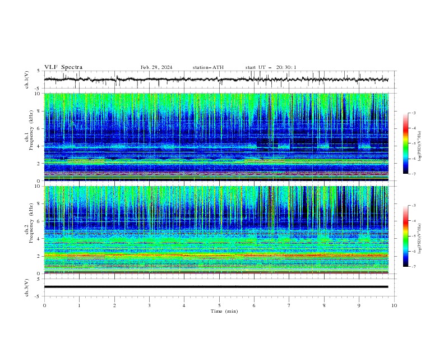Screen dimensions: 444x343
Task: Click the ch.2 "Frequency (kHz)" axis label
Action: pyautogui.click(x=30, y=223)
